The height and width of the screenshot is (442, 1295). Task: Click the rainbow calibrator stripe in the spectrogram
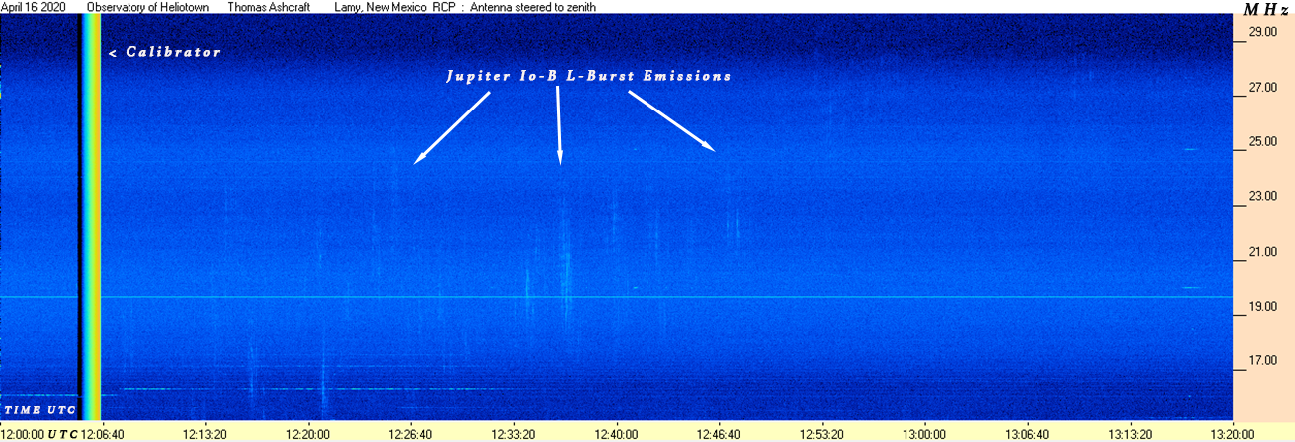coord(91,217)
